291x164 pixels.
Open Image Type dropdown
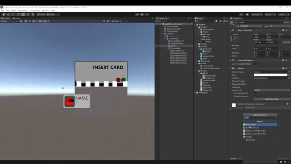272,90
